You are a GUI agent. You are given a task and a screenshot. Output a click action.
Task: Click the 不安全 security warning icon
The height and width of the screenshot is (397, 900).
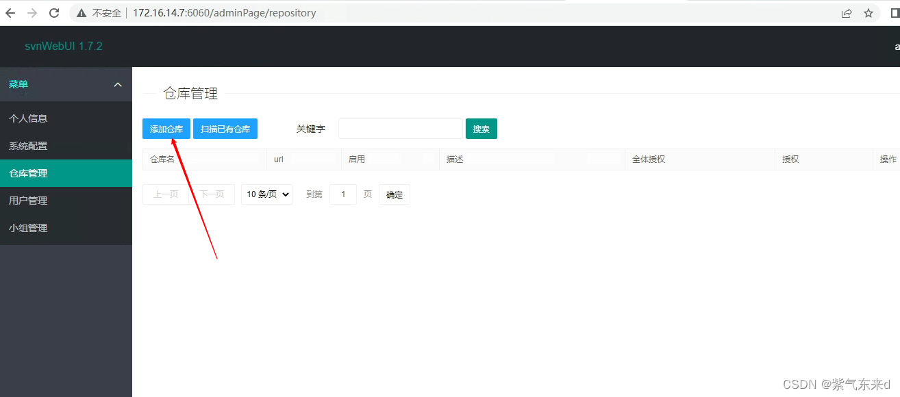tap(82, 12)
